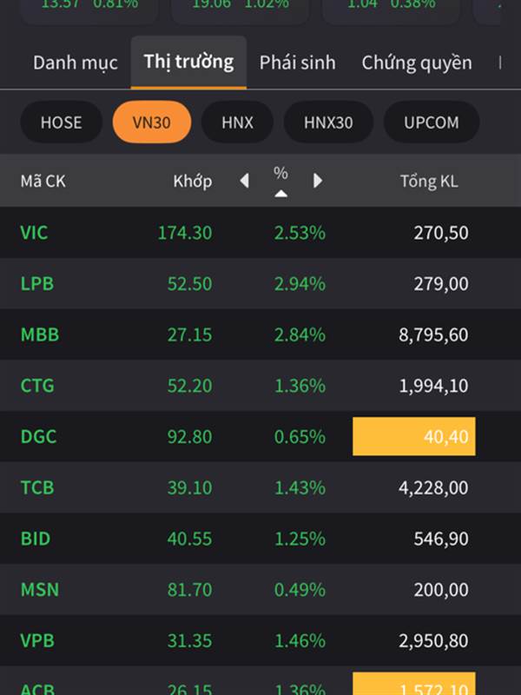Click the left arrow beside percent column
521x695 pixels.
(x=244, y=181)
